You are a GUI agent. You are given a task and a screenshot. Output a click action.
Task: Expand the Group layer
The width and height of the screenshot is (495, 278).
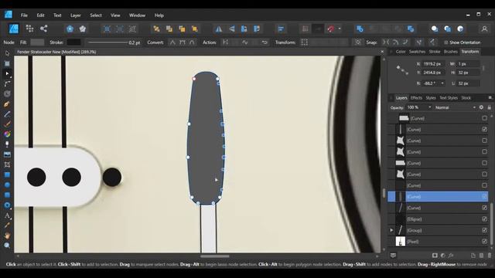coord(391,230)
